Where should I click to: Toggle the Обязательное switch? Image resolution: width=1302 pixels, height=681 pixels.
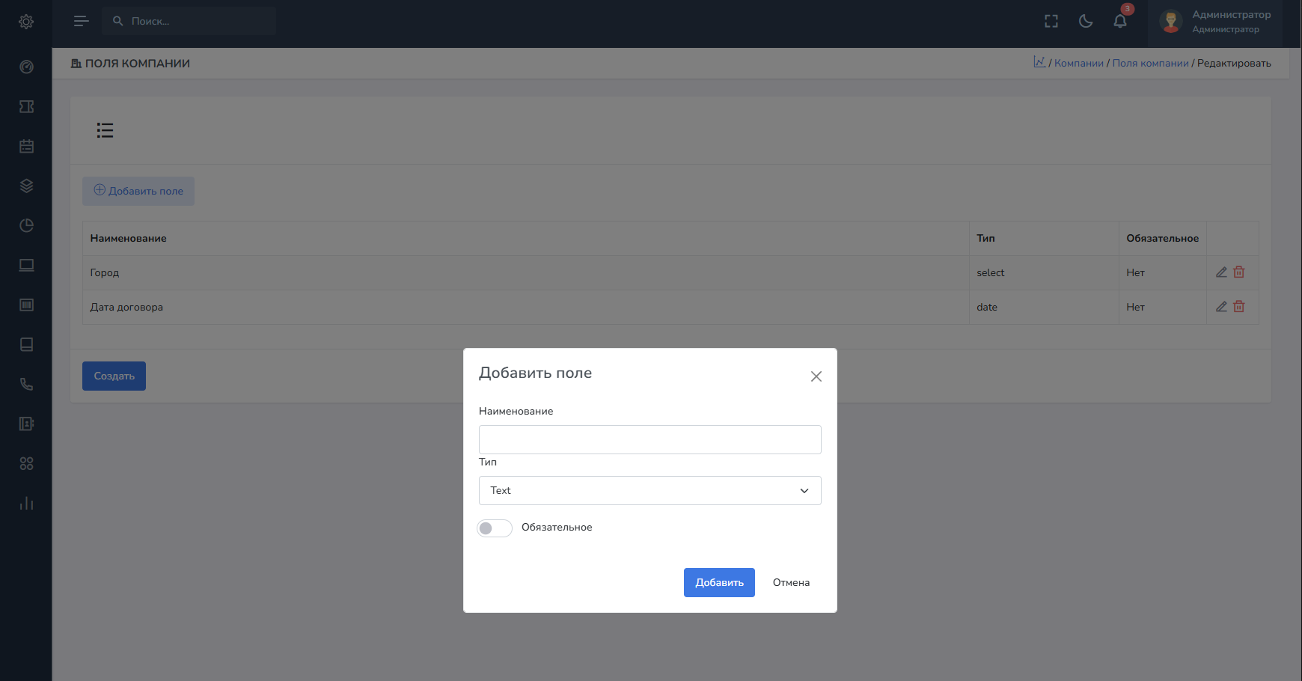click(x=495, y=528)
